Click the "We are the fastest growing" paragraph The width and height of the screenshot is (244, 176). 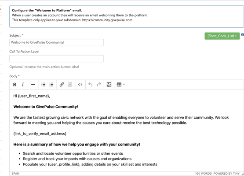[x=121, y=120]
